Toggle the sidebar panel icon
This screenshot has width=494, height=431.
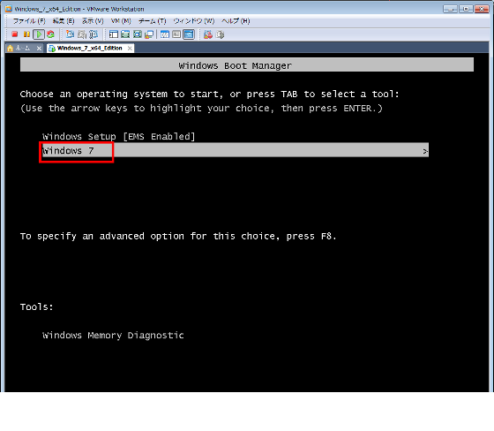click(114, 34)
